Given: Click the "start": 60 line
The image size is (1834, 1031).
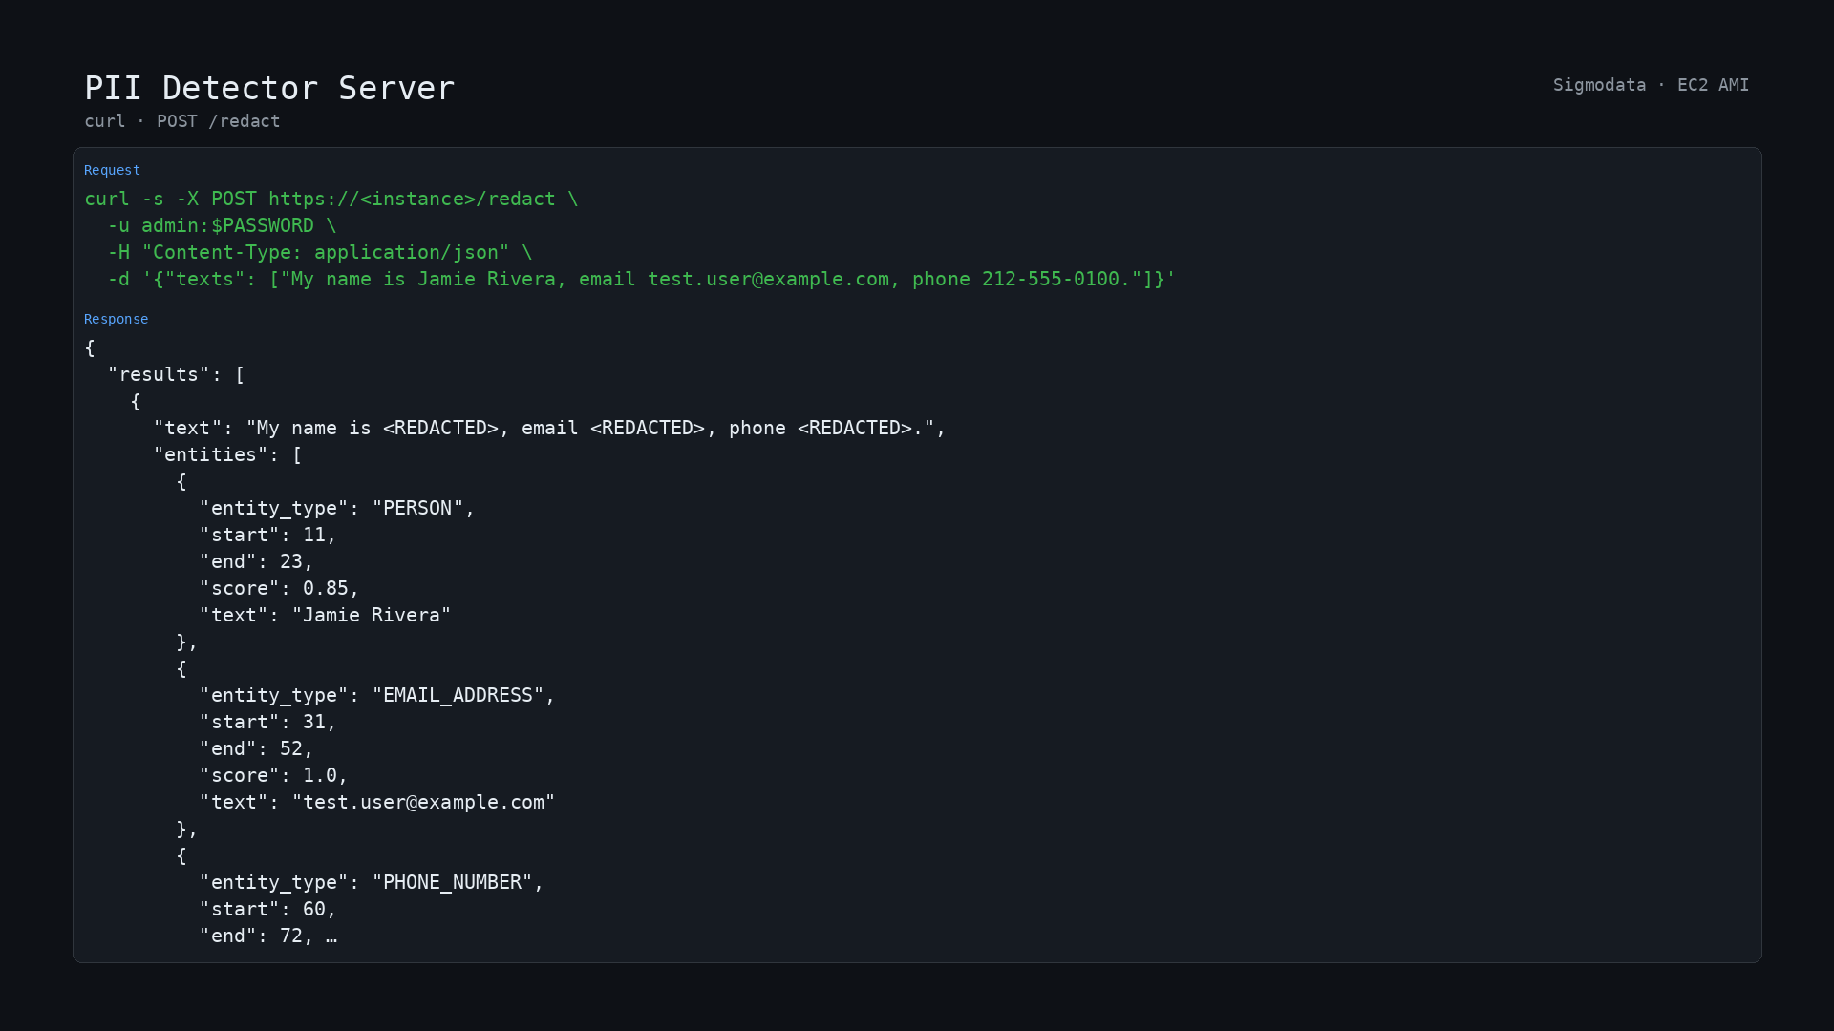Looking at the screenshot, I should (267, 909).
